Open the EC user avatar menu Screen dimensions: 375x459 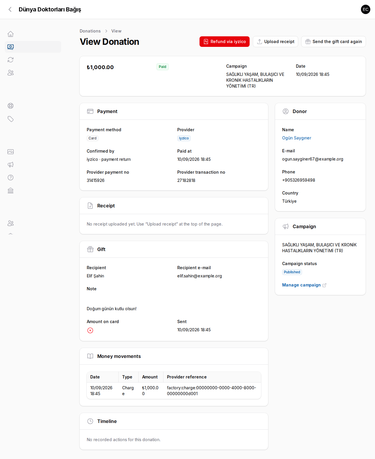[366, 9]
